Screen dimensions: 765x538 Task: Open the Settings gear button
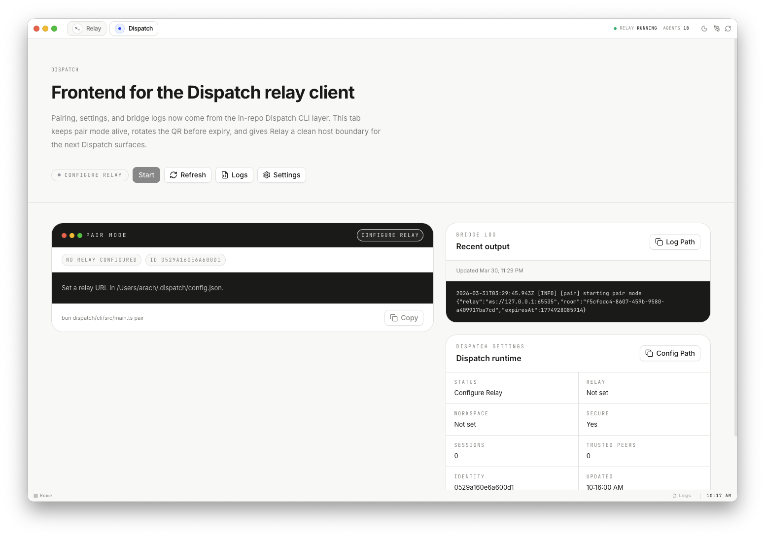(281, 175)
